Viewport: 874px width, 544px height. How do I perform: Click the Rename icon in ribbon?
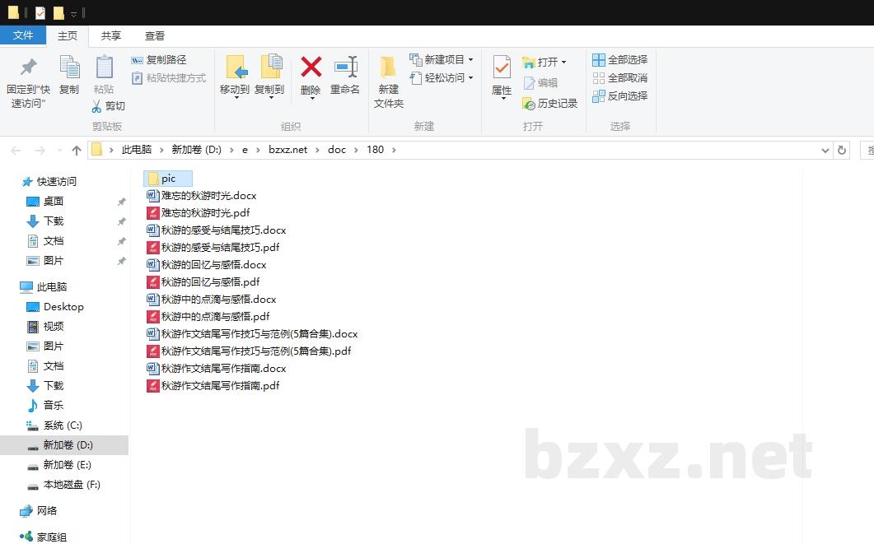pos(345,67)
